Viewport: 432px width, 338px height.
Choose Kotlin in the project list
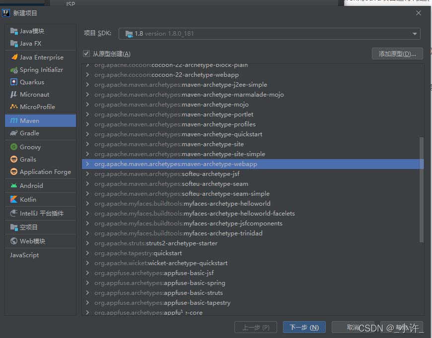click(x=41, y=199)
